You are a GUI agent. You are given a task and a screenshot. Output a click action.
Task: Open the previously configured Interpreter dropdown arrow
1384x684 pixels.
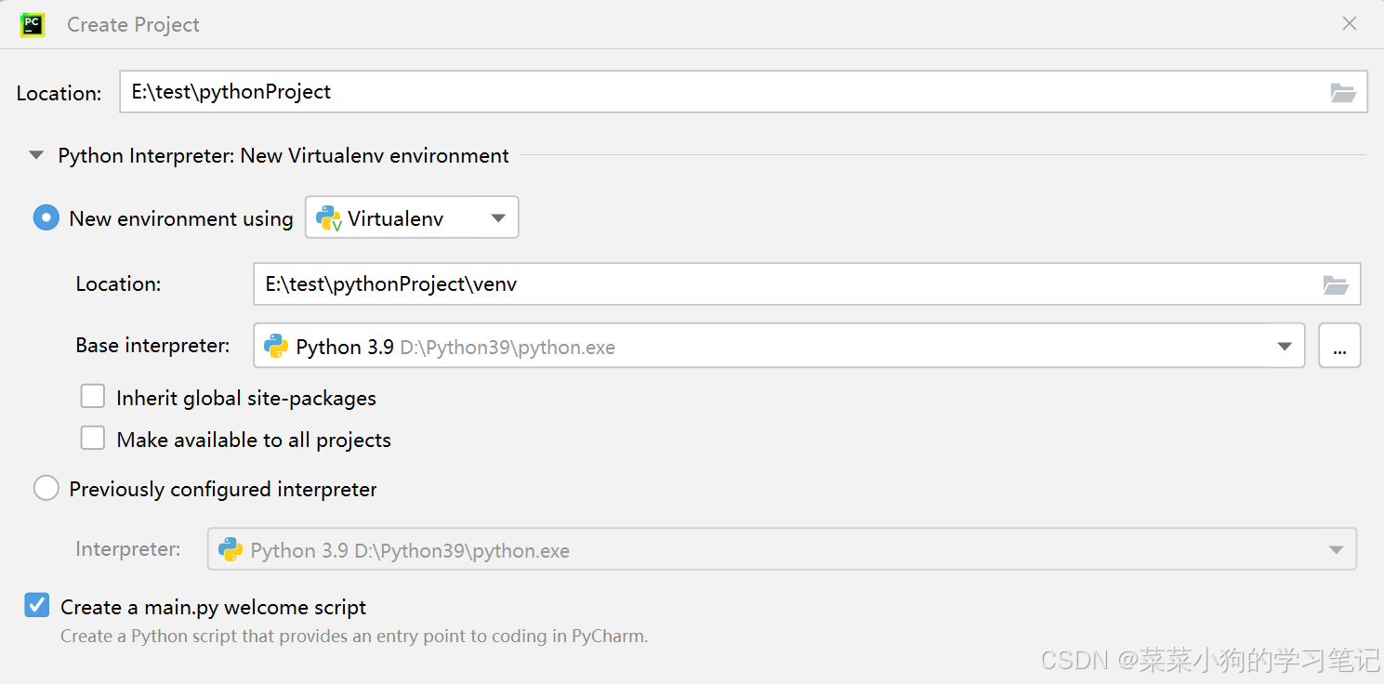(x=1337, y=550)
